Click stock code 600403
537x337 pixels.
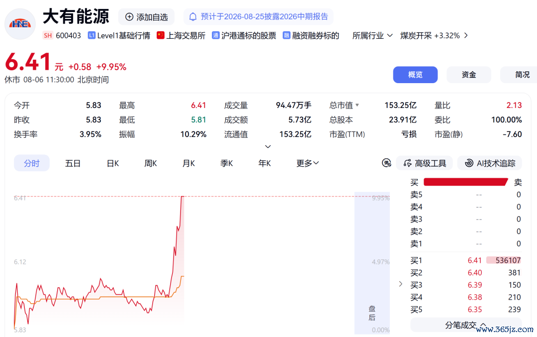(x=68, y=36)
